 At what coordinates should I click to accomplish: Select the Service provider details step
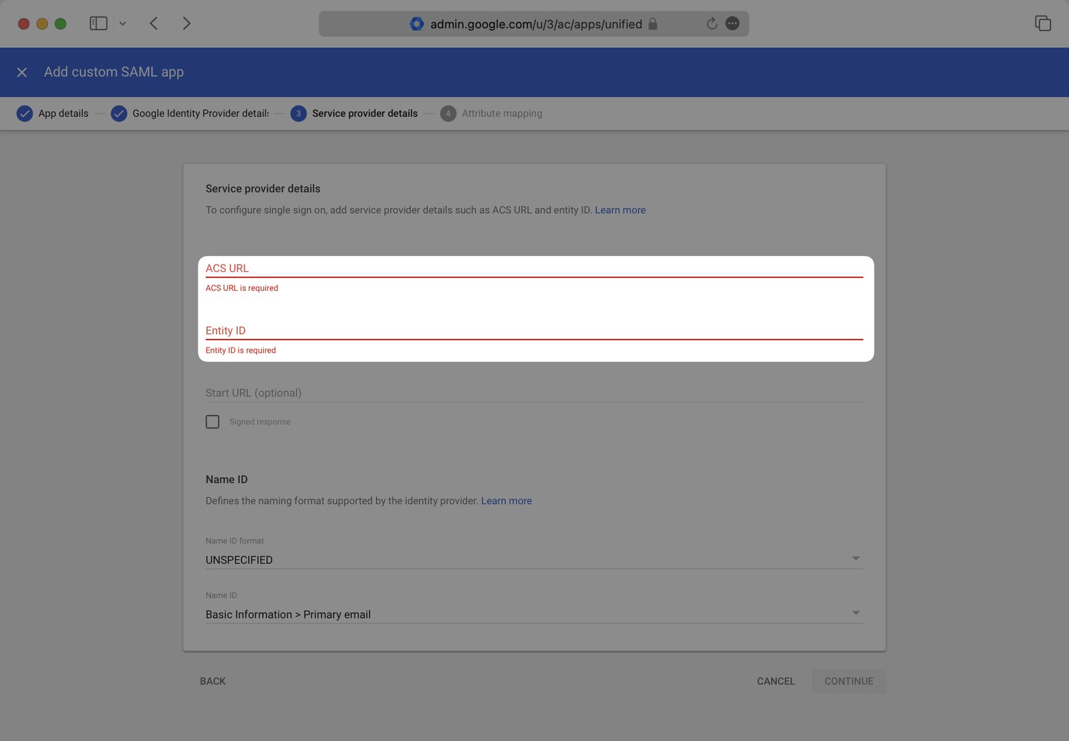point(354,114)
